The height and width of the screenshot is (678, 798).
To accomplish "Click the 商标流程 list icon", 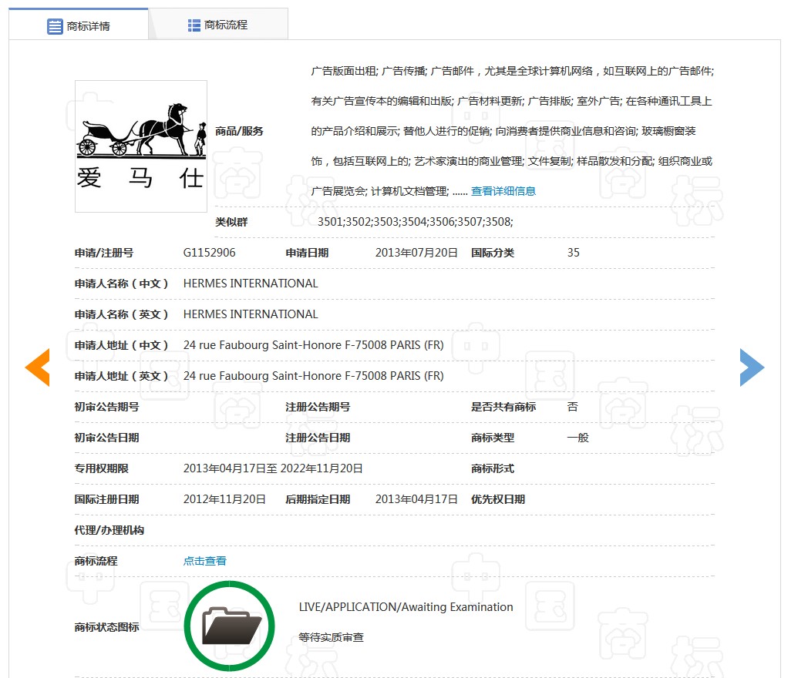I will click(194, 25).
